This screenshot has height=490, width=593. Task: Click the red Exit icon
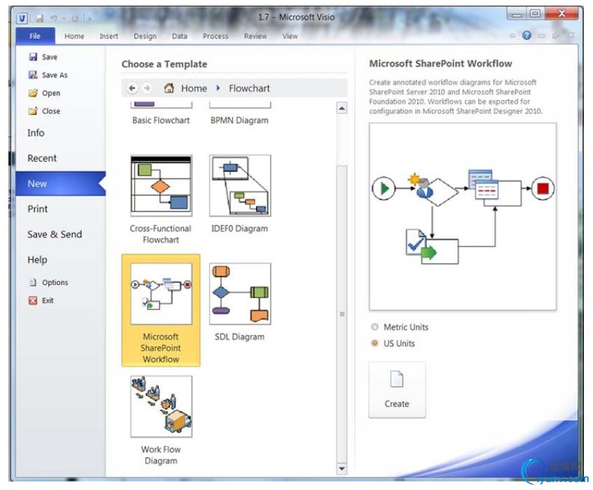click(33, 300)
